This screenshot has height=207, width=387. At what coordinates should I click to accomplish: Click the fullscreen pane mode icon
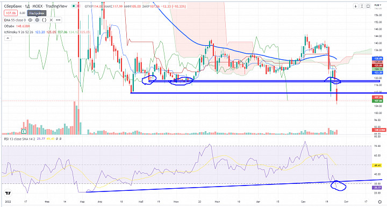(x=368, y=6)
